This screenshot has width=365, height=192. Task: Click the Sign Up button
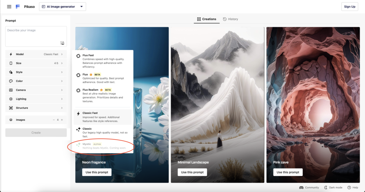point(350,7)
